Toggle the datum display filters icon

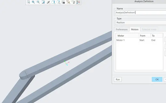click(x=68, y=2)
